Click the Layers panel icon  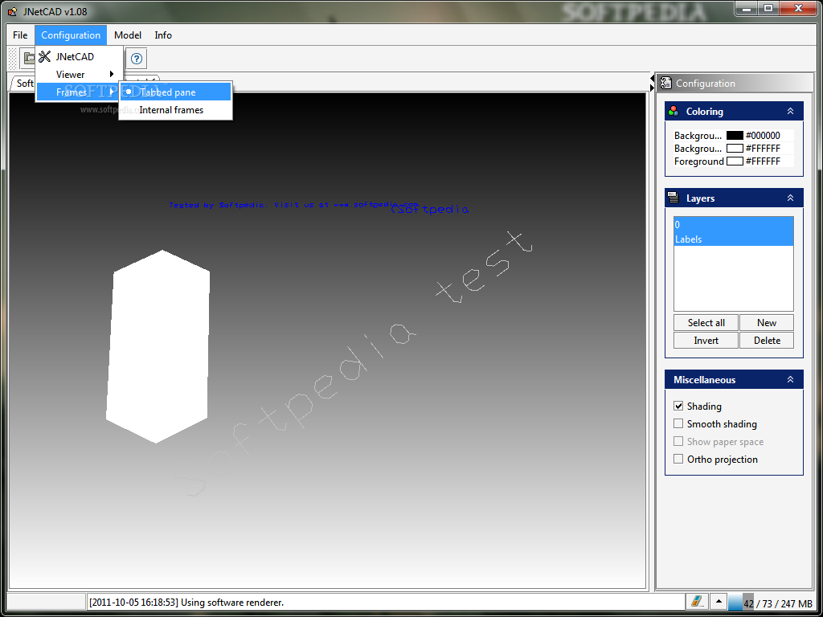pos(674,198)
